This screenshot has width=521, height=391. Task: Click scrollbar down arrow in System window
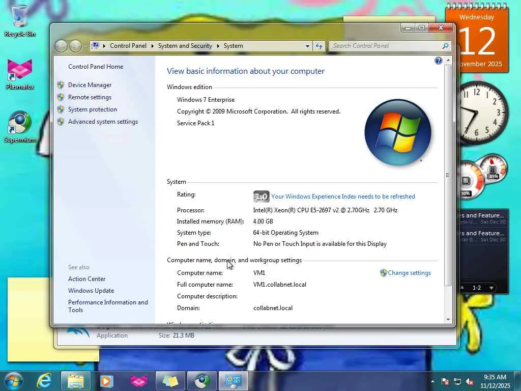point(448,319)
